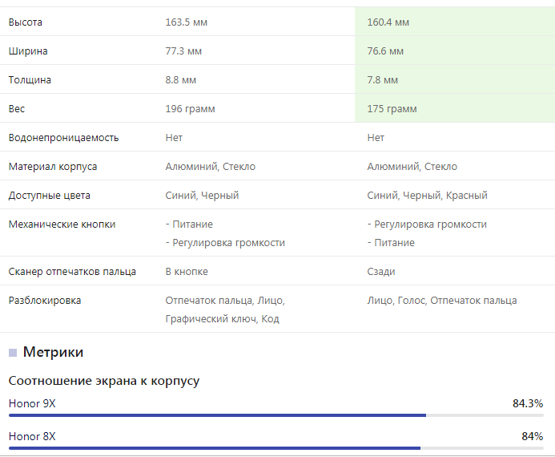Viewport: 555px width, 457px height.
Task: Select the Толщина row label
Action: [30, 79]
